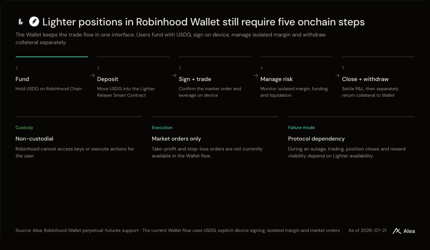Click the Non-custodial heading
This screenshot has height=250, width=430.
click(34, 139)
